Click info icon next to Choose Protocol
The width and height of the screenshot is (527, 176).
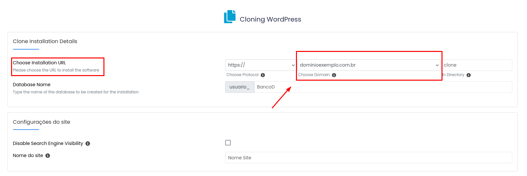point(263,75)
